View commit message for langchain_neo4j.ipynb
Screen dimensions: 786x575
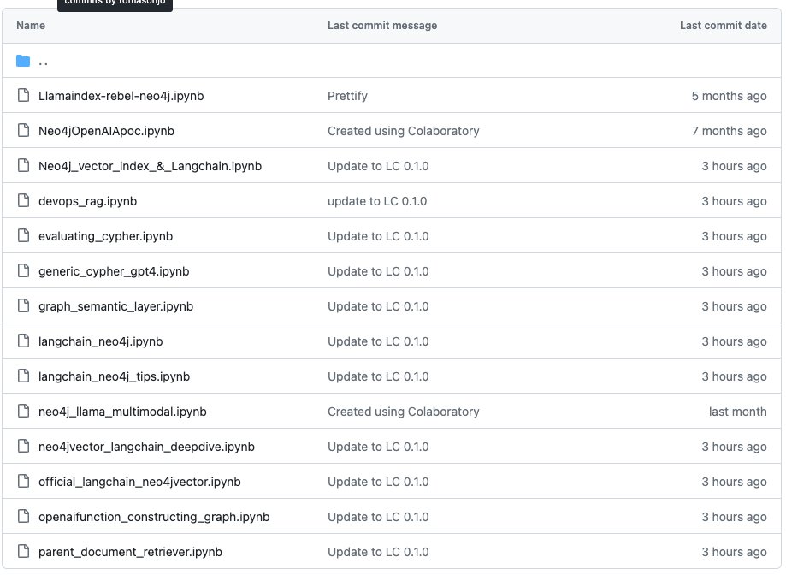click(378, 341)
